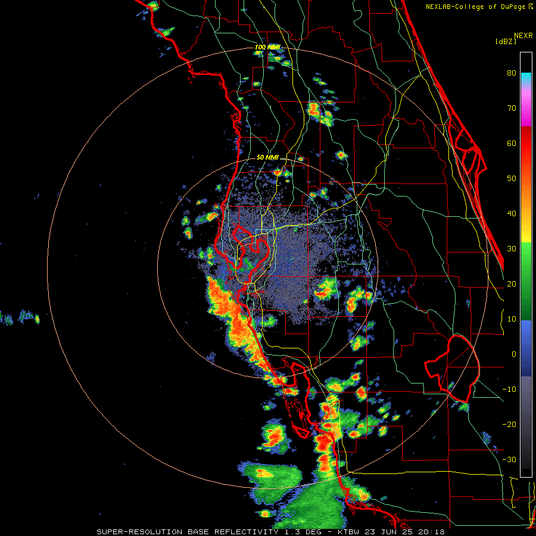Click the 10 value on dBZ scale

(512, 319)
